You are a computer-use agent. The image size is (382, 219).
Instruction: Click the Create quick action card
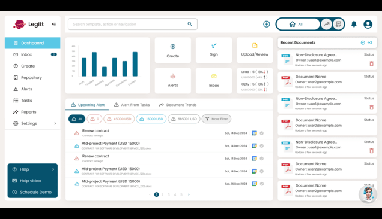[173, 50]
